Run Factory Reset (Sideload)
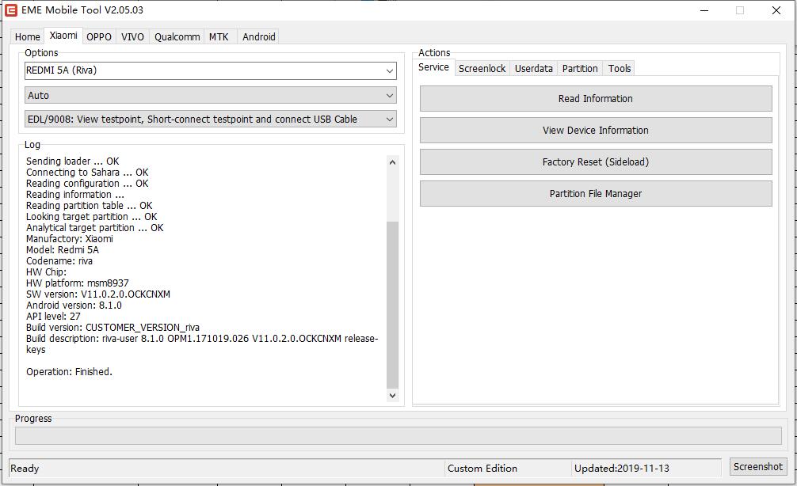Viewport: 797px width, 486px height. (596, 162)
